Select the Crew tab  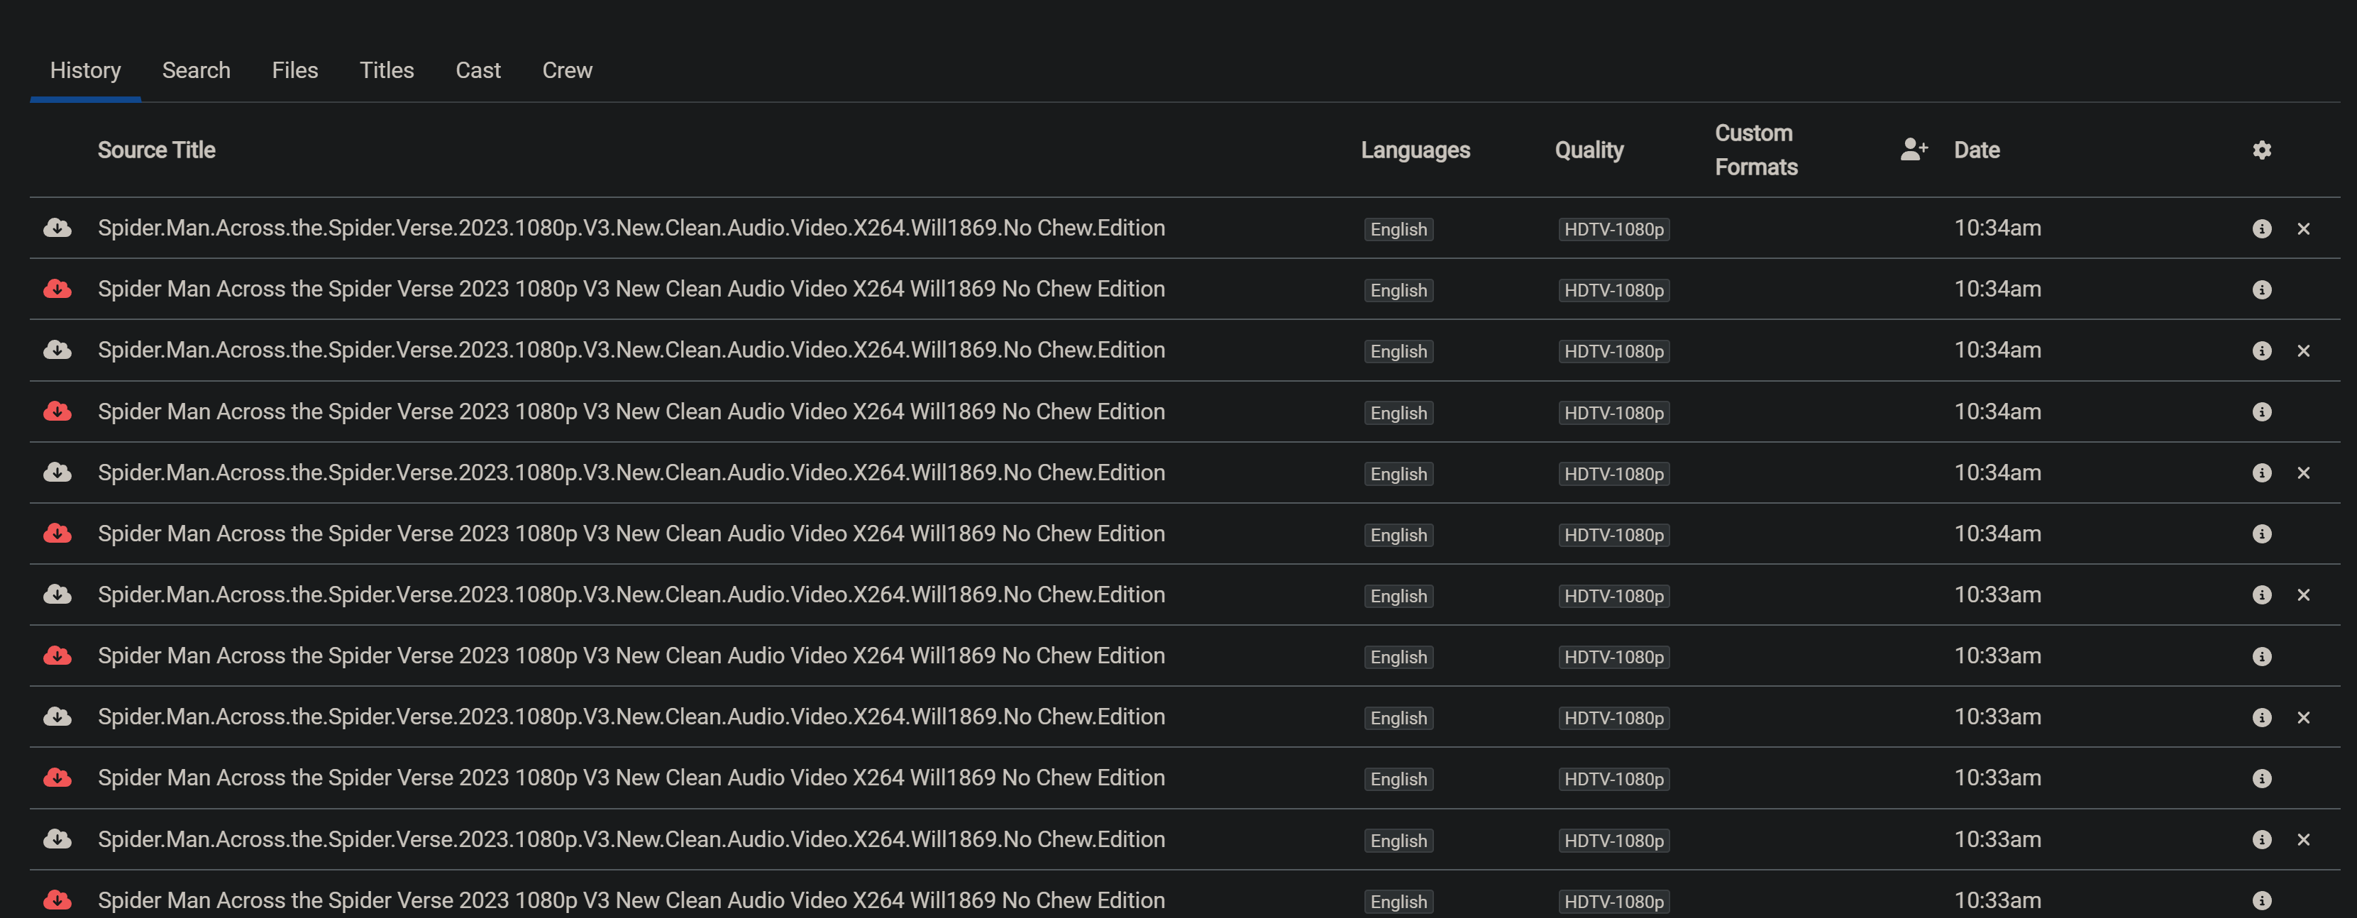click(x=566, y=70)
